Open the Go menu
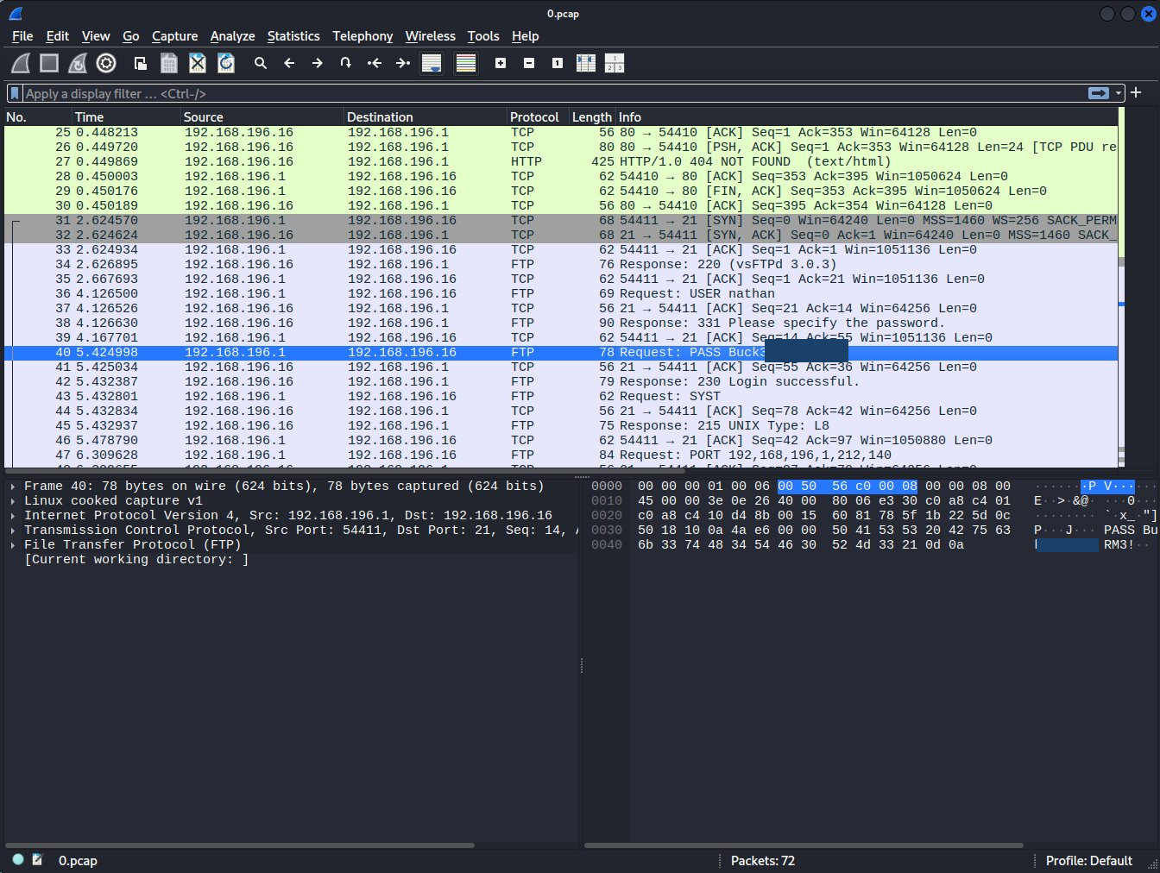 click(x=131, y=36)
